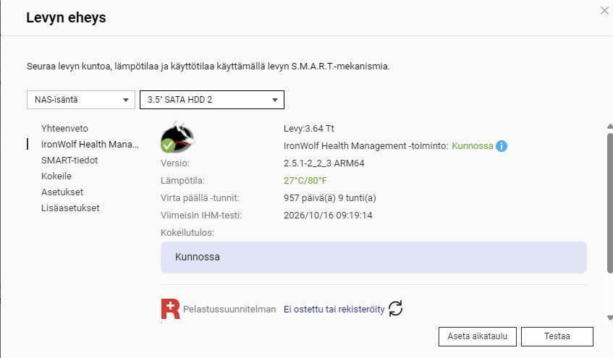This screenshot has width=613, height=358.
Task: Open the Asetukset tab
Action: 62,192
